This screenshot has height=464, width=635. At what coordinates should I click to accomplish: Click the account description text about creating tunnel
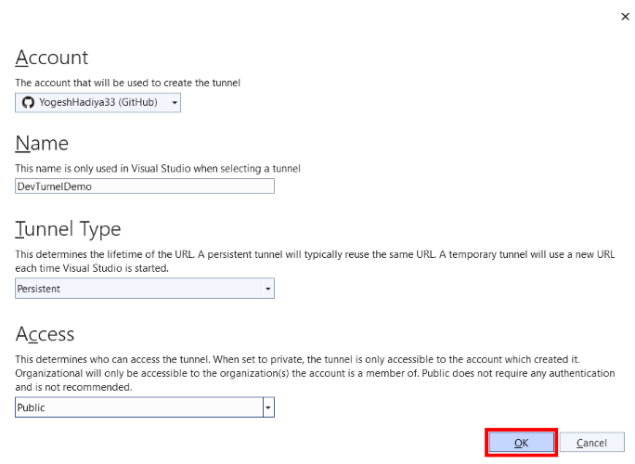(x=127, y=83)
